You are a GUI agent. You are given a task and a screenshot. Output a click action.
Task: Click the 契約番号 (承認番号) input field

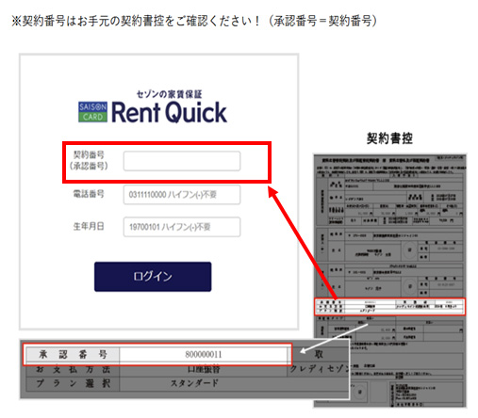[182, 161]
